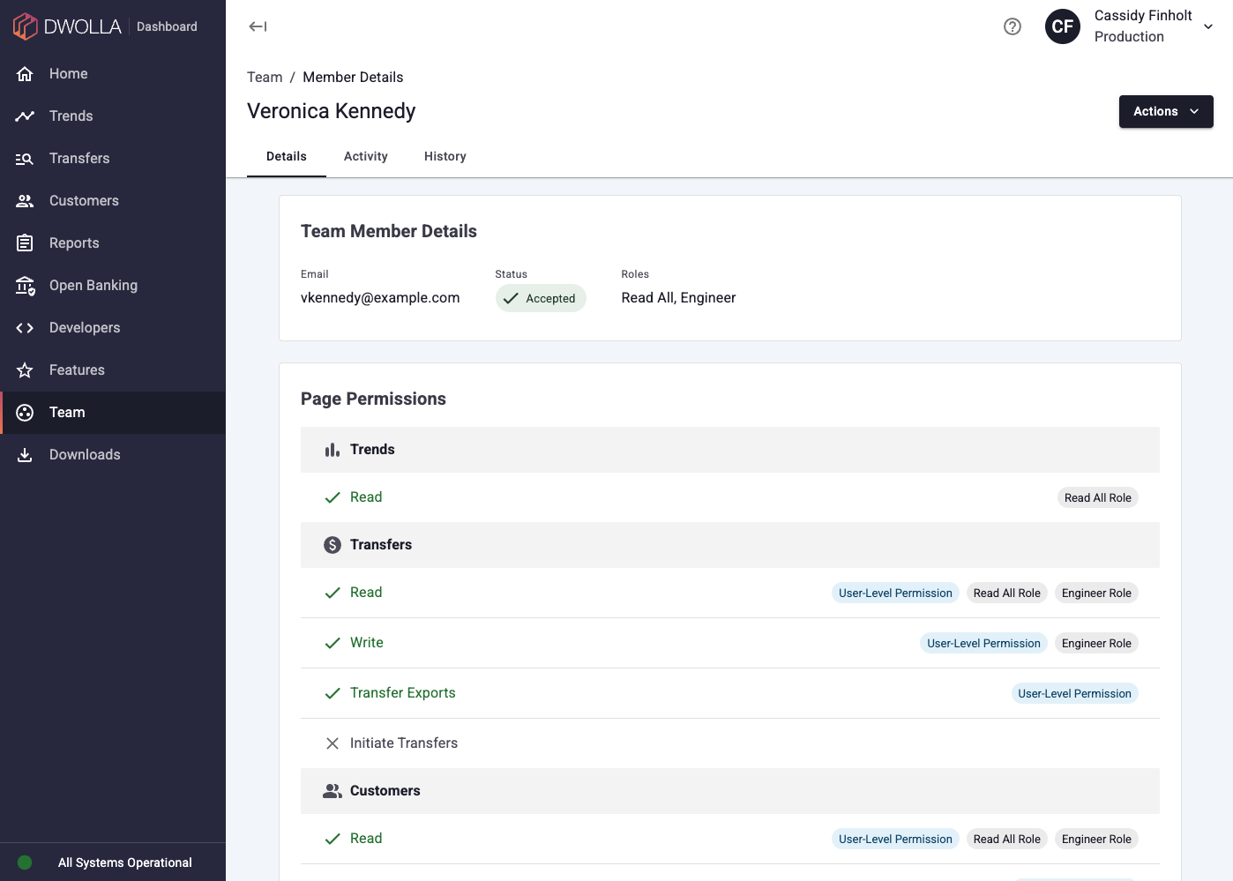Click the checkmark beside Transfer Exports
1233x881 pixels.
pos(333,693)
